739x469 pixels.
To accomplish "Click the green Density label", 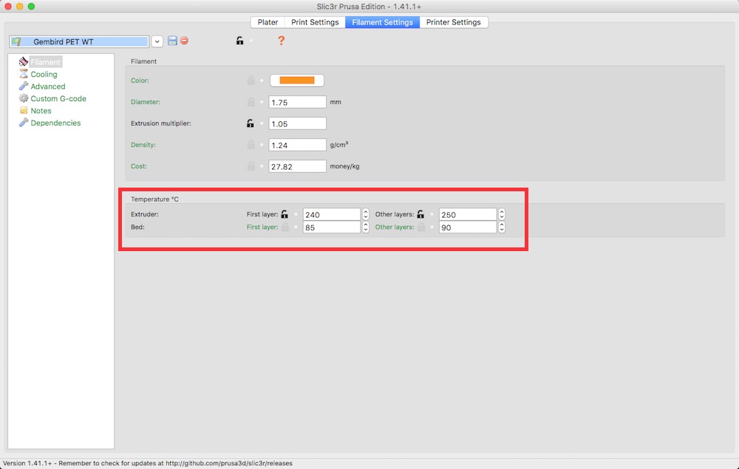I will 143,145.
